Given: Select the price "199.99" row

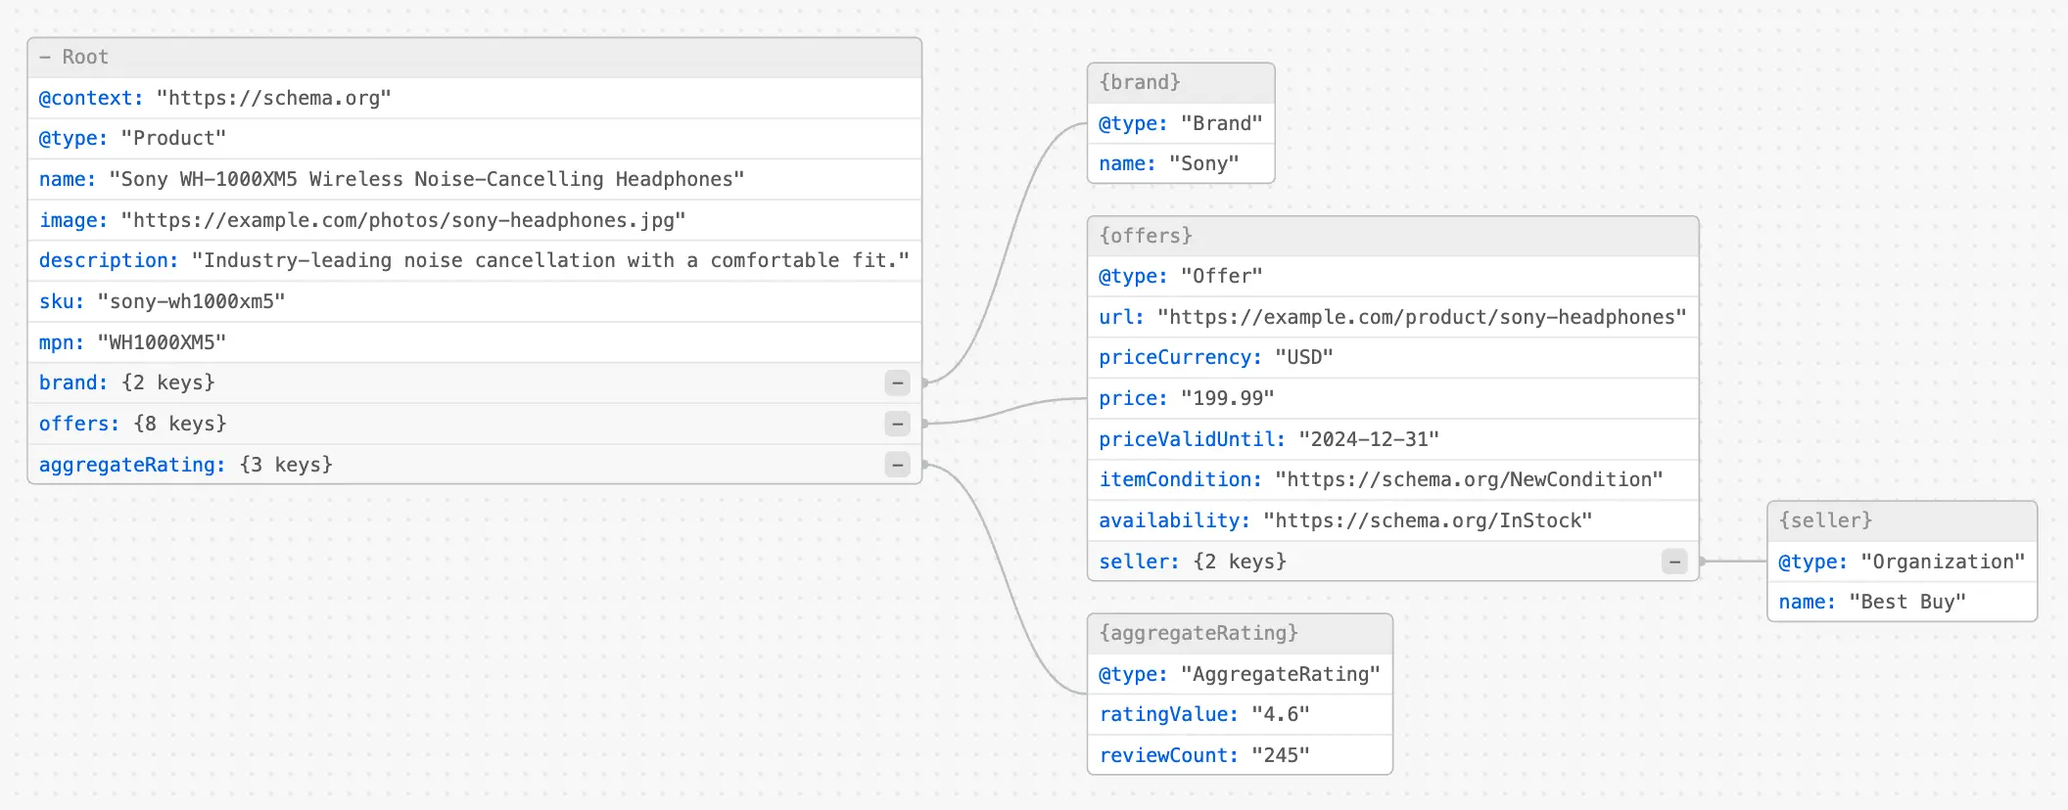Looking at the screenshot, I should click(x=1393, y=398).
